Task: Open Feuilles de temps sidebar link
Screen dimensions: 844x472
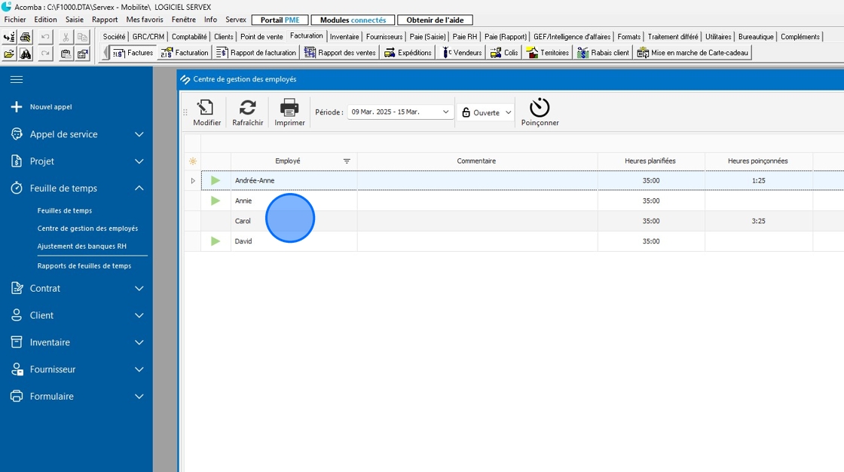Action: pos(65,210)
